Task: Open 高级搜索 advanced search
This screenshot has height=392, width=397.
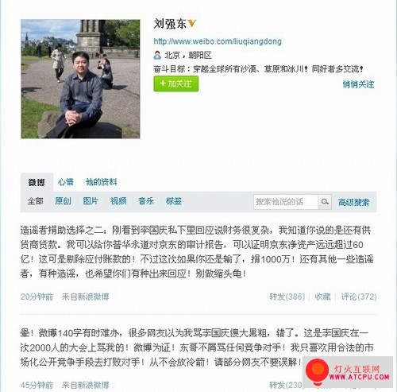Action: [353, 203]
